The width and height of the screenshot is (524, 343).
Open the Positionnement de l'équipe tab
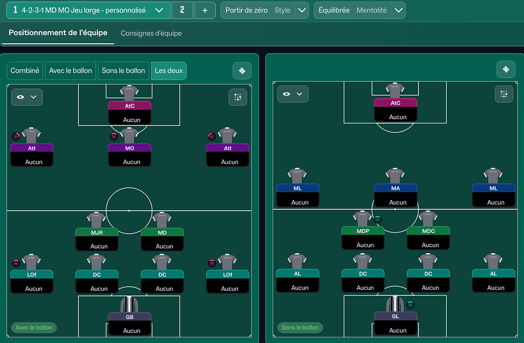click(58, 33)
